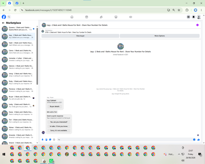This screenshot has height=164, width=205.
Task: Click the View buyer button
Action: pos(80,36)
